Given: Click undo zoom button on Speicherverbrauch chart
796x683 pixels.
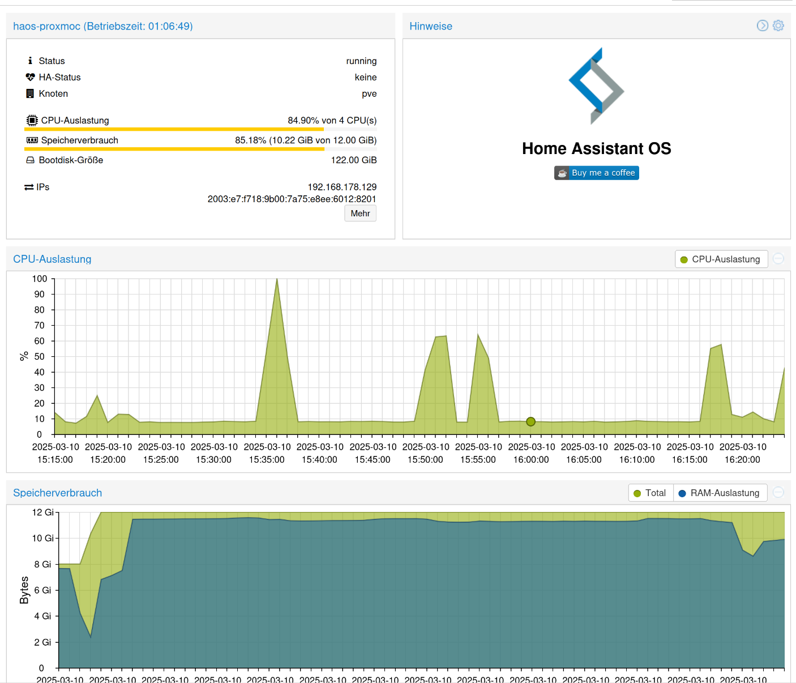Looking at the screenshot, I should point(778,493).
